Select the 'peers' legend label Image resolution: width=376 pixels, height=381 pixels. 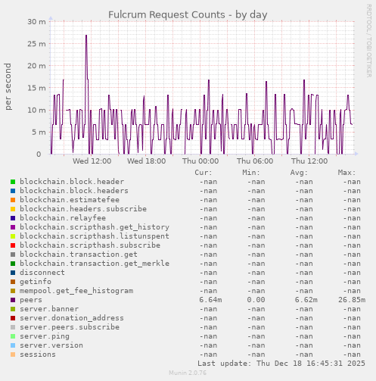click(x=31, y=300)
